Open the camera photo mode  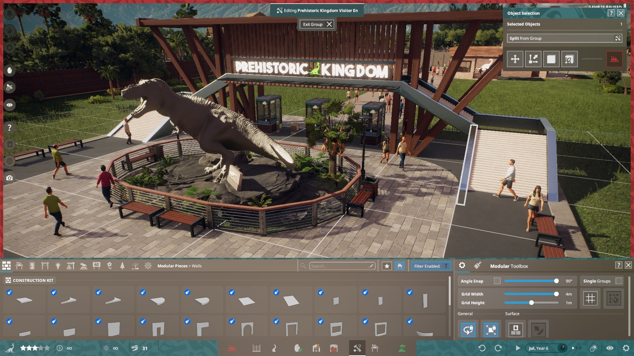click(10, 178)
